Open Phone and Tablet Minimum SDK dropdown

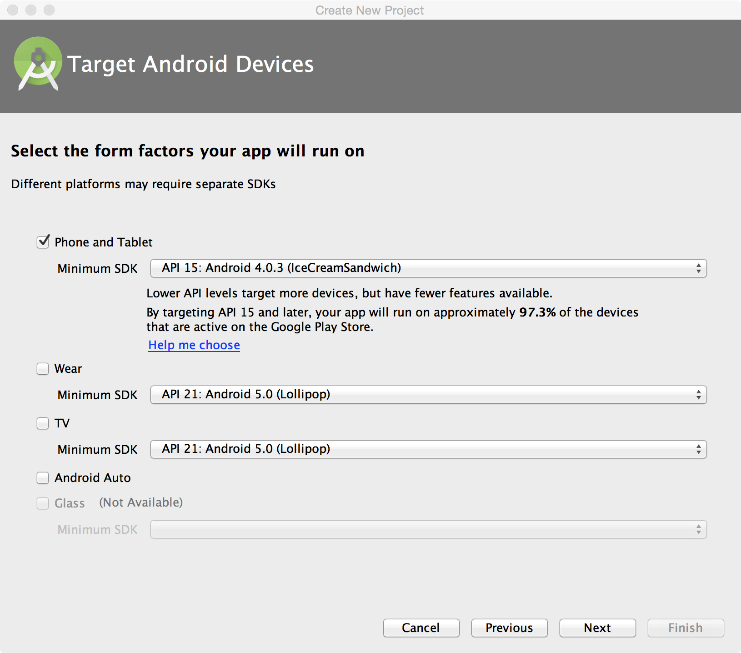pos(428,268)
